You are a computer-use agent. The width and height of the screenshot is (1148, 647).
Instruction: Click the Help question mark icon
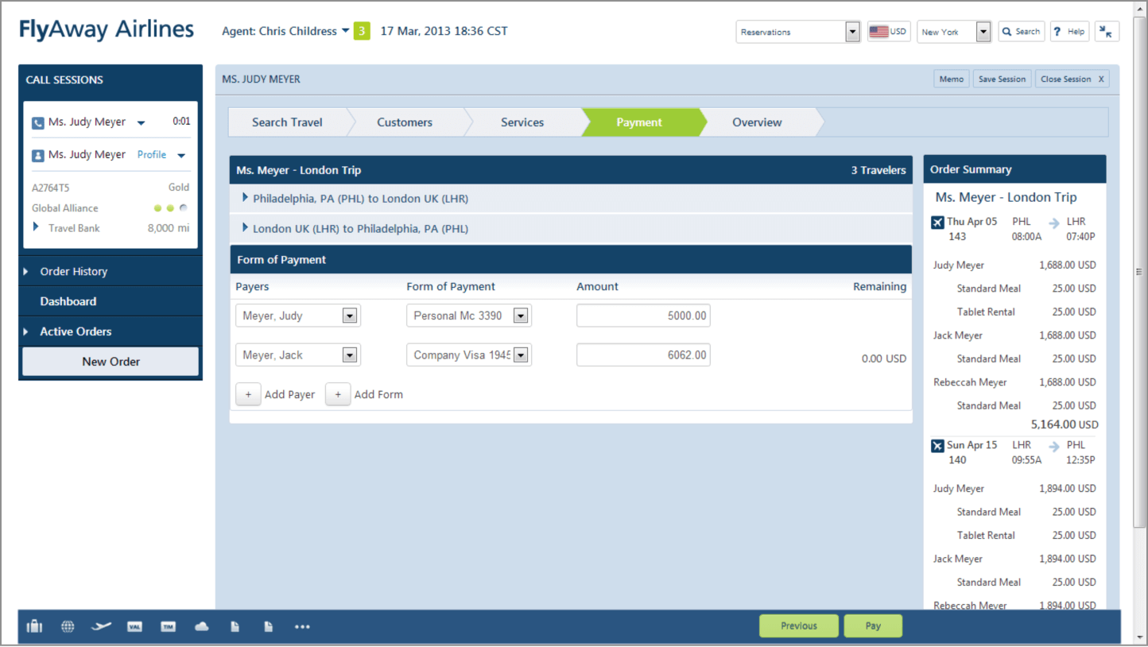tap(1069, 31)
